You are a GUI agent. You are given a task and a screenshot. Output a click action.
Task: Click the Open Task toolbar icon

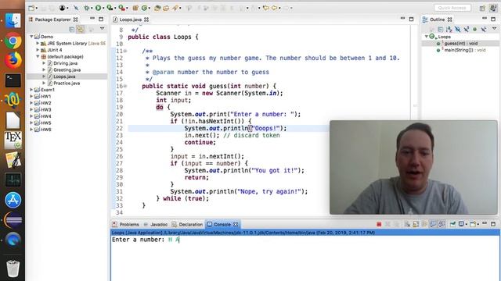[166, 8]
